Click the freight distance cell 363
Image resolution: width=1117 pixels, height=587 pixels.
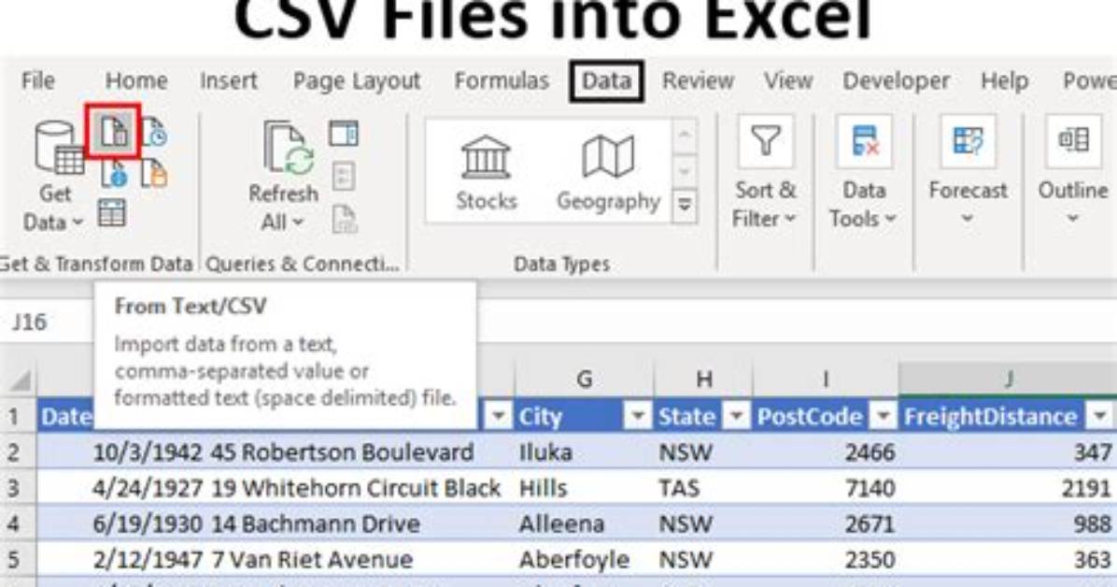point(1008,559)
